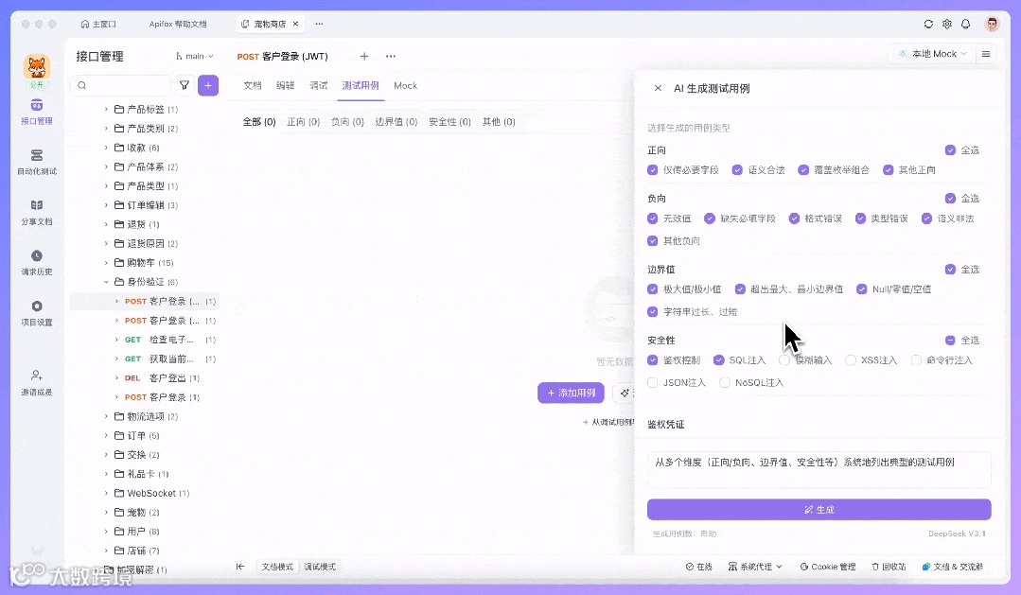This screenshot has width=1021, height=595.
Task: Click the 生成 button
Action: tap(819, 510)
